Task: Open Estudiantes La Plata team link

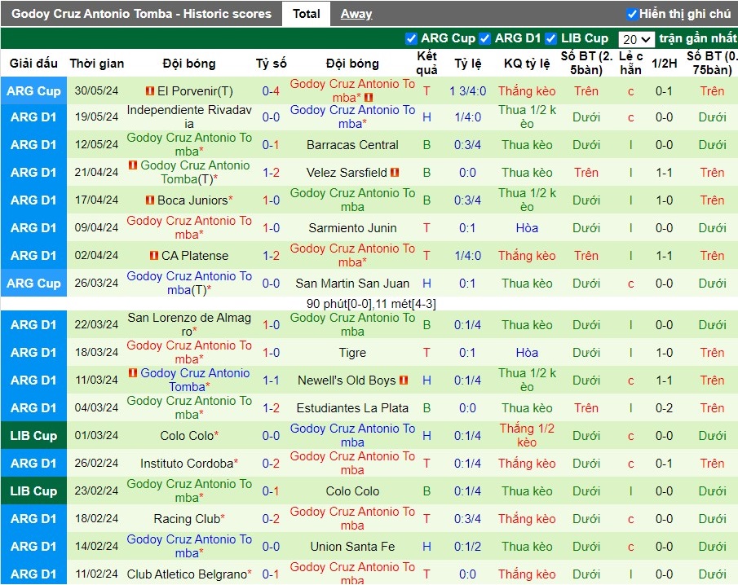Action: point(352,408)
